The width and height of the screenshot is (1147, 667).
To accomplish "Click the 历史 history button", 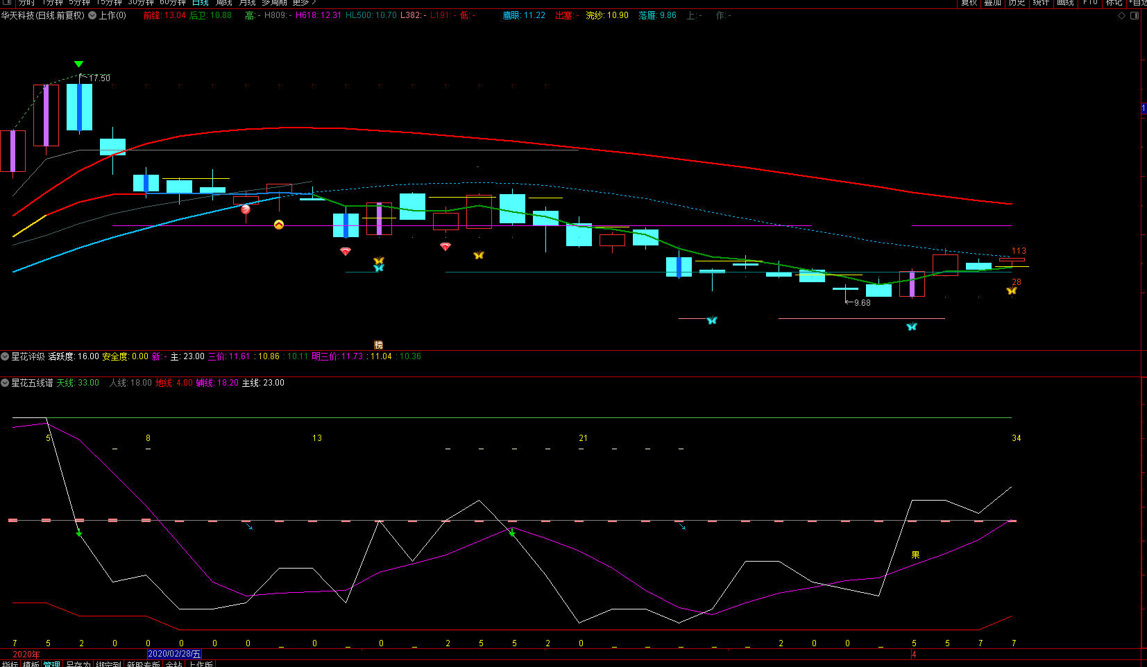I will point(1017,3).
